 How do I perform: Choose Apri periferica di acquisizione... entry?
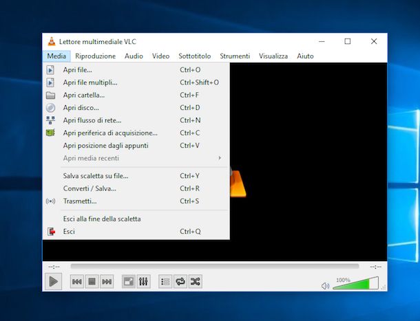[x=136, y=133]
